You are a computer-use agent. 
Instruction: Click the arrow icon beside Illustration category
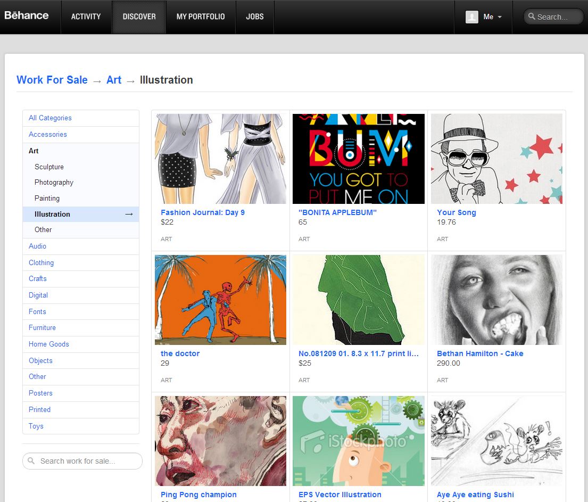click(129, 214)
